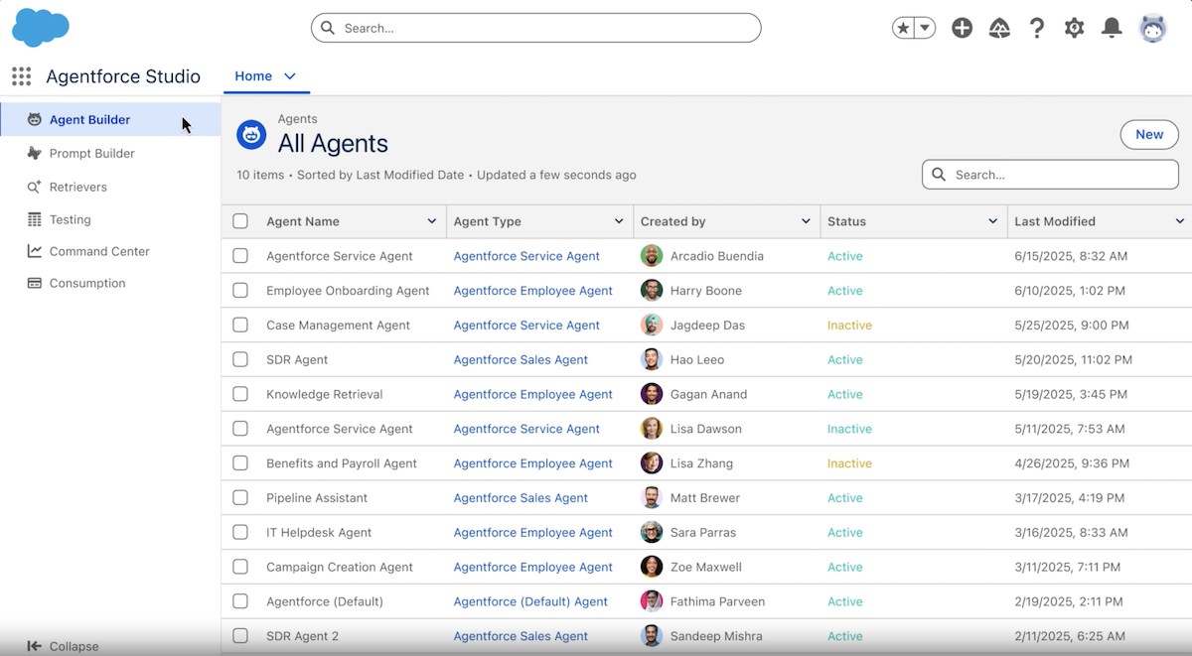Open Agentforce (Default) Agent link
This screenshot has height=656, width=1192.
tap(530, 601)
